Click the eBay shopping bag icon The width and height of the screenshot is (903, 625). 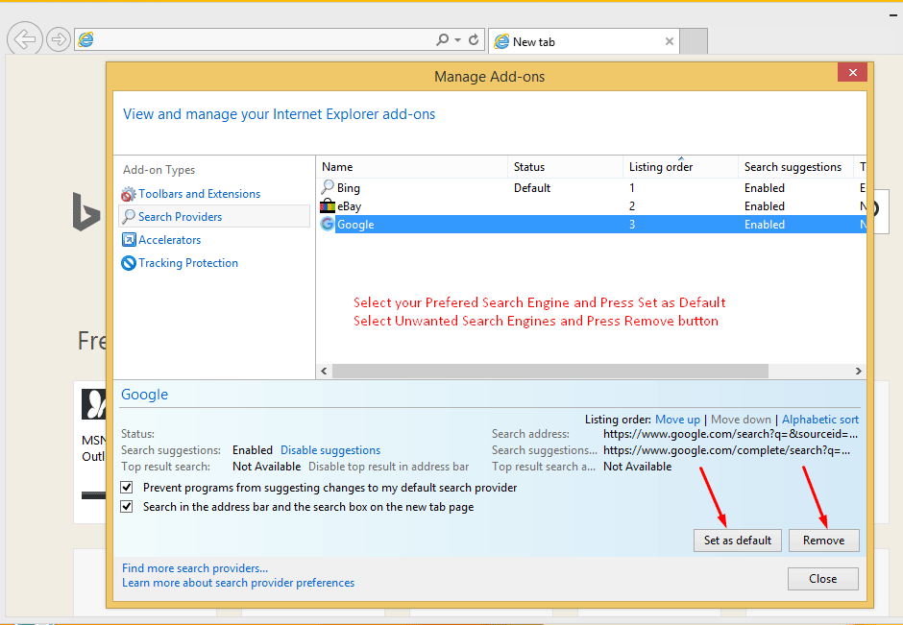(328, 205)
